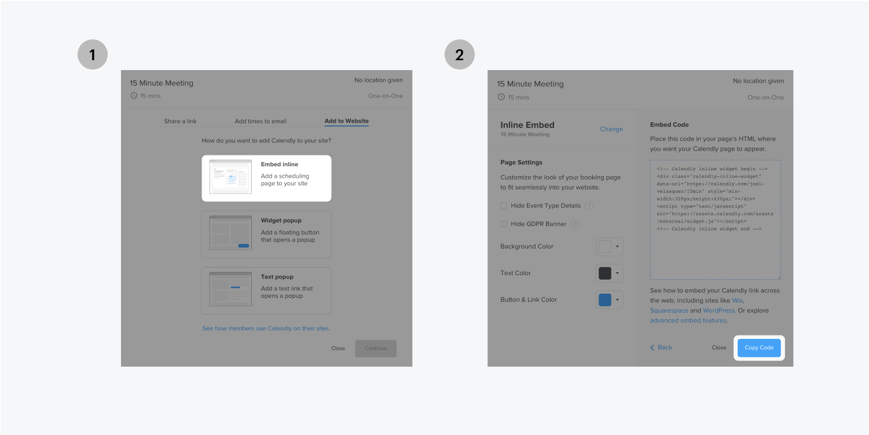Expand the Background Color dropdown arrow
The width and height of the screenshot is (869, 435).
point(617,247)
